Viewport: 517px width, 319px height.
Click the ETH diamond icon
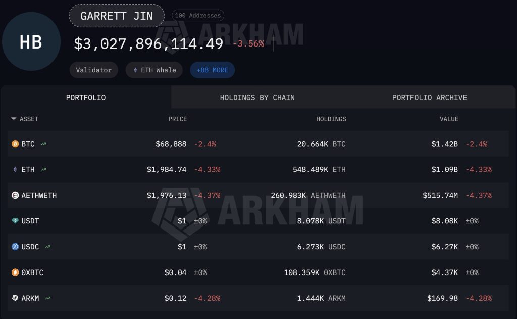coord(14,169)
